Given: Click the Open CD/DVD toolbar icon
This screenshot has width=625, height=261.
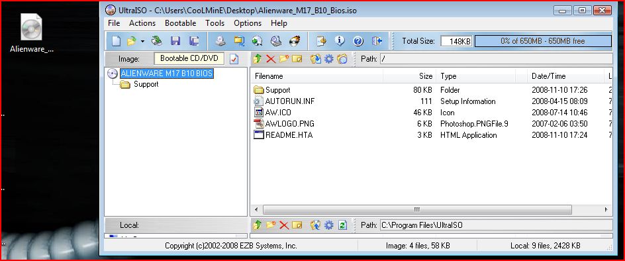Looking at the screenshot, I should click(x=157, y=40).
